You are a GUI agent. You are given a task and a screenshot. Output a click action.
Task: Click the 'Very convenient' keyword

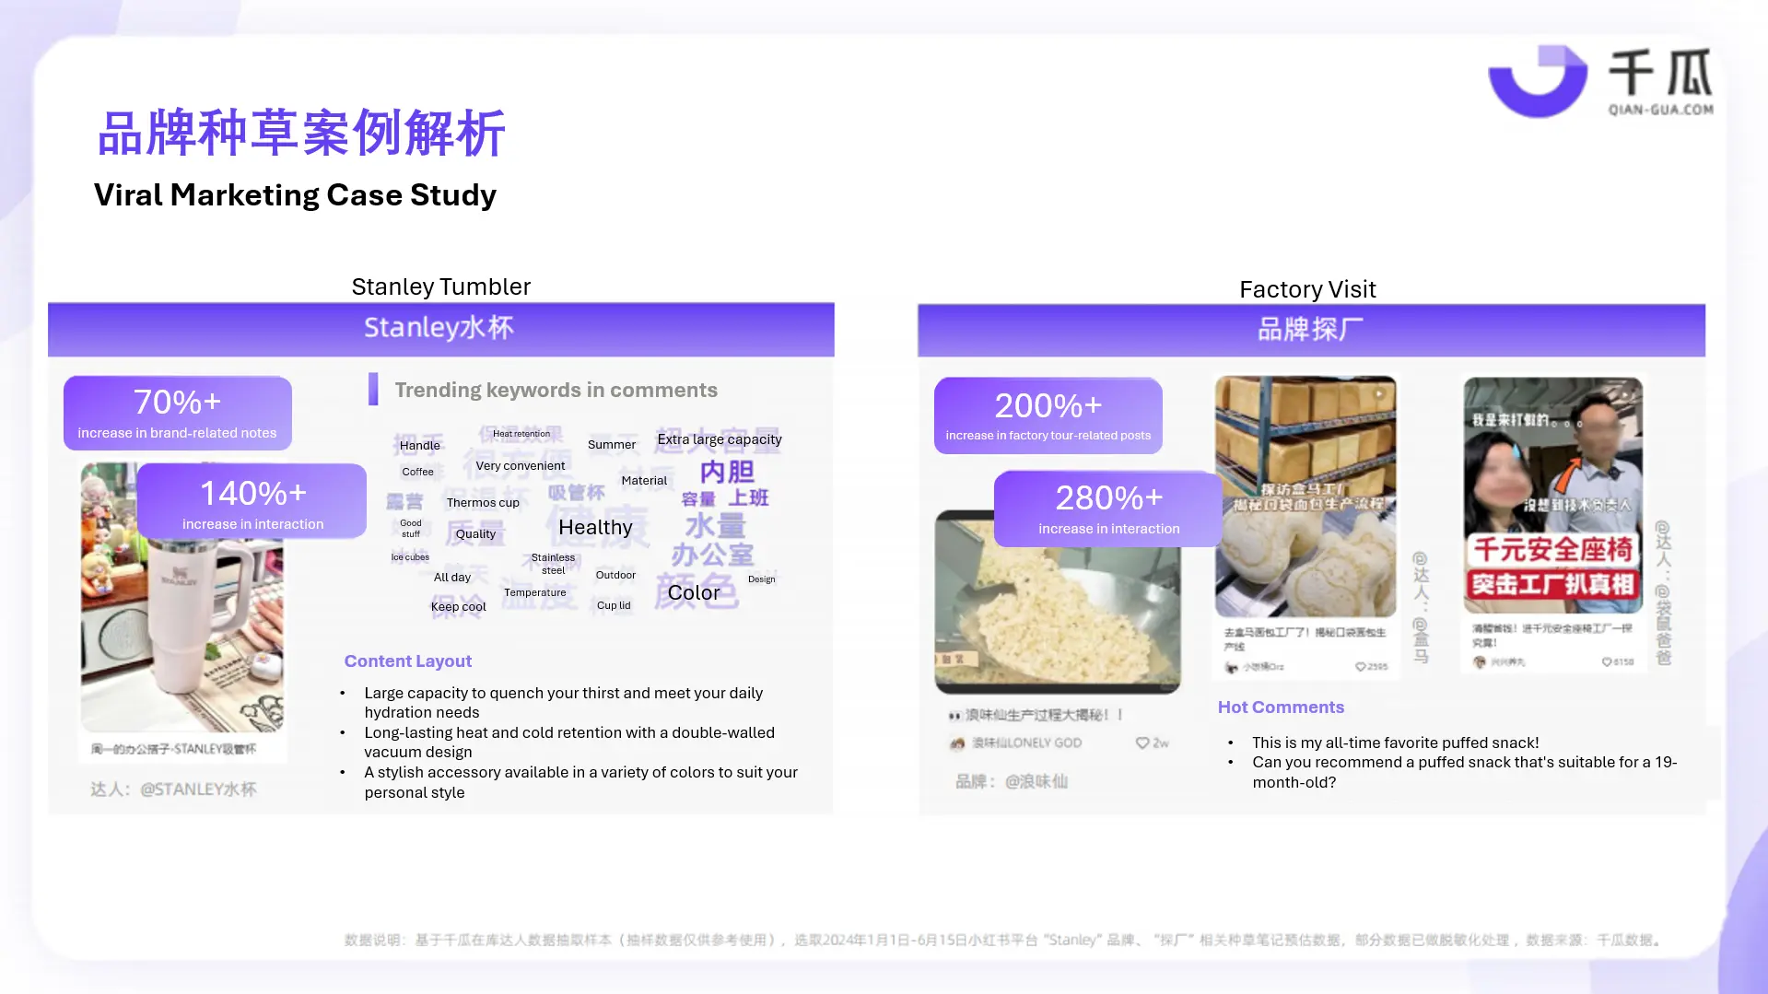[x=521, y=466]
